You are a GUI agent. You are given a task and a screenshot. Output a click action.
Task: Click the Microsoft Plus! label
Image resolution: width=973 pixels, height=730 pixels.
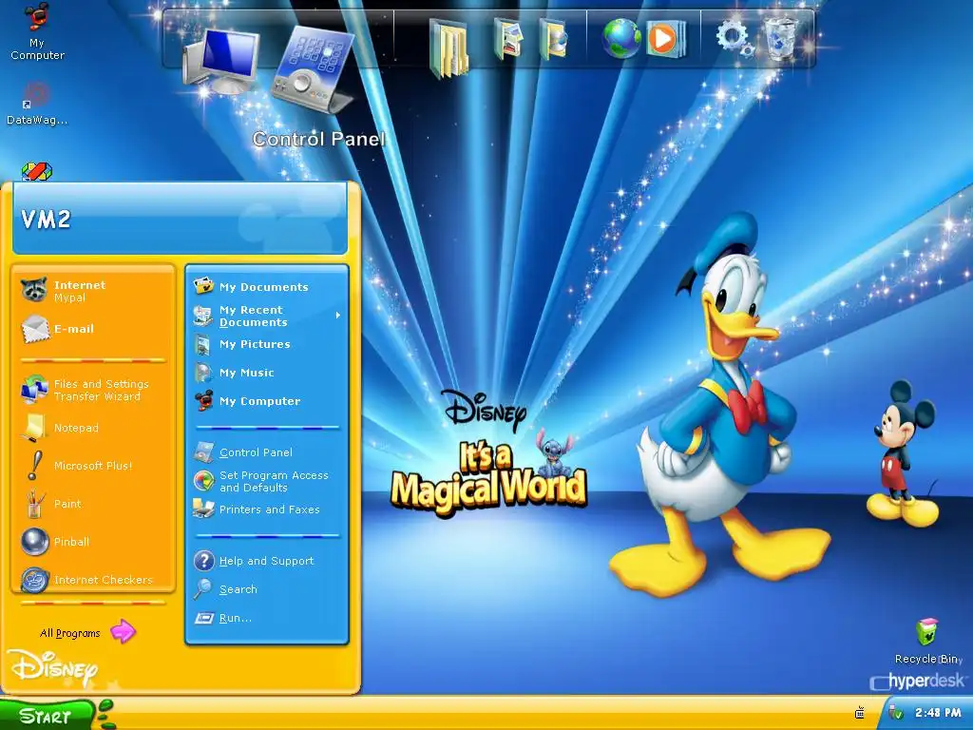coord(93,466)
